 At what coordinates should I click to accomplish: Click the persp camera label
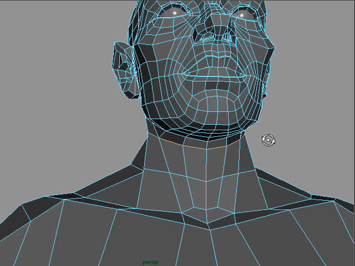(150, 262)
